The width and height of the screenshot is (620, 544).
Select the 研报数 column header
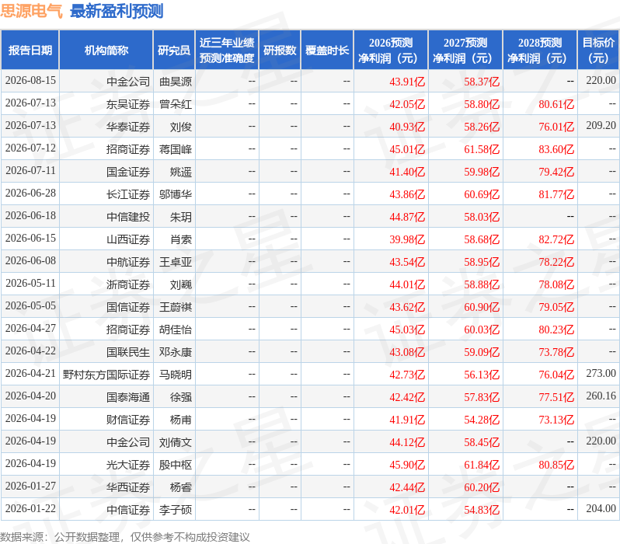coord(280,51)
